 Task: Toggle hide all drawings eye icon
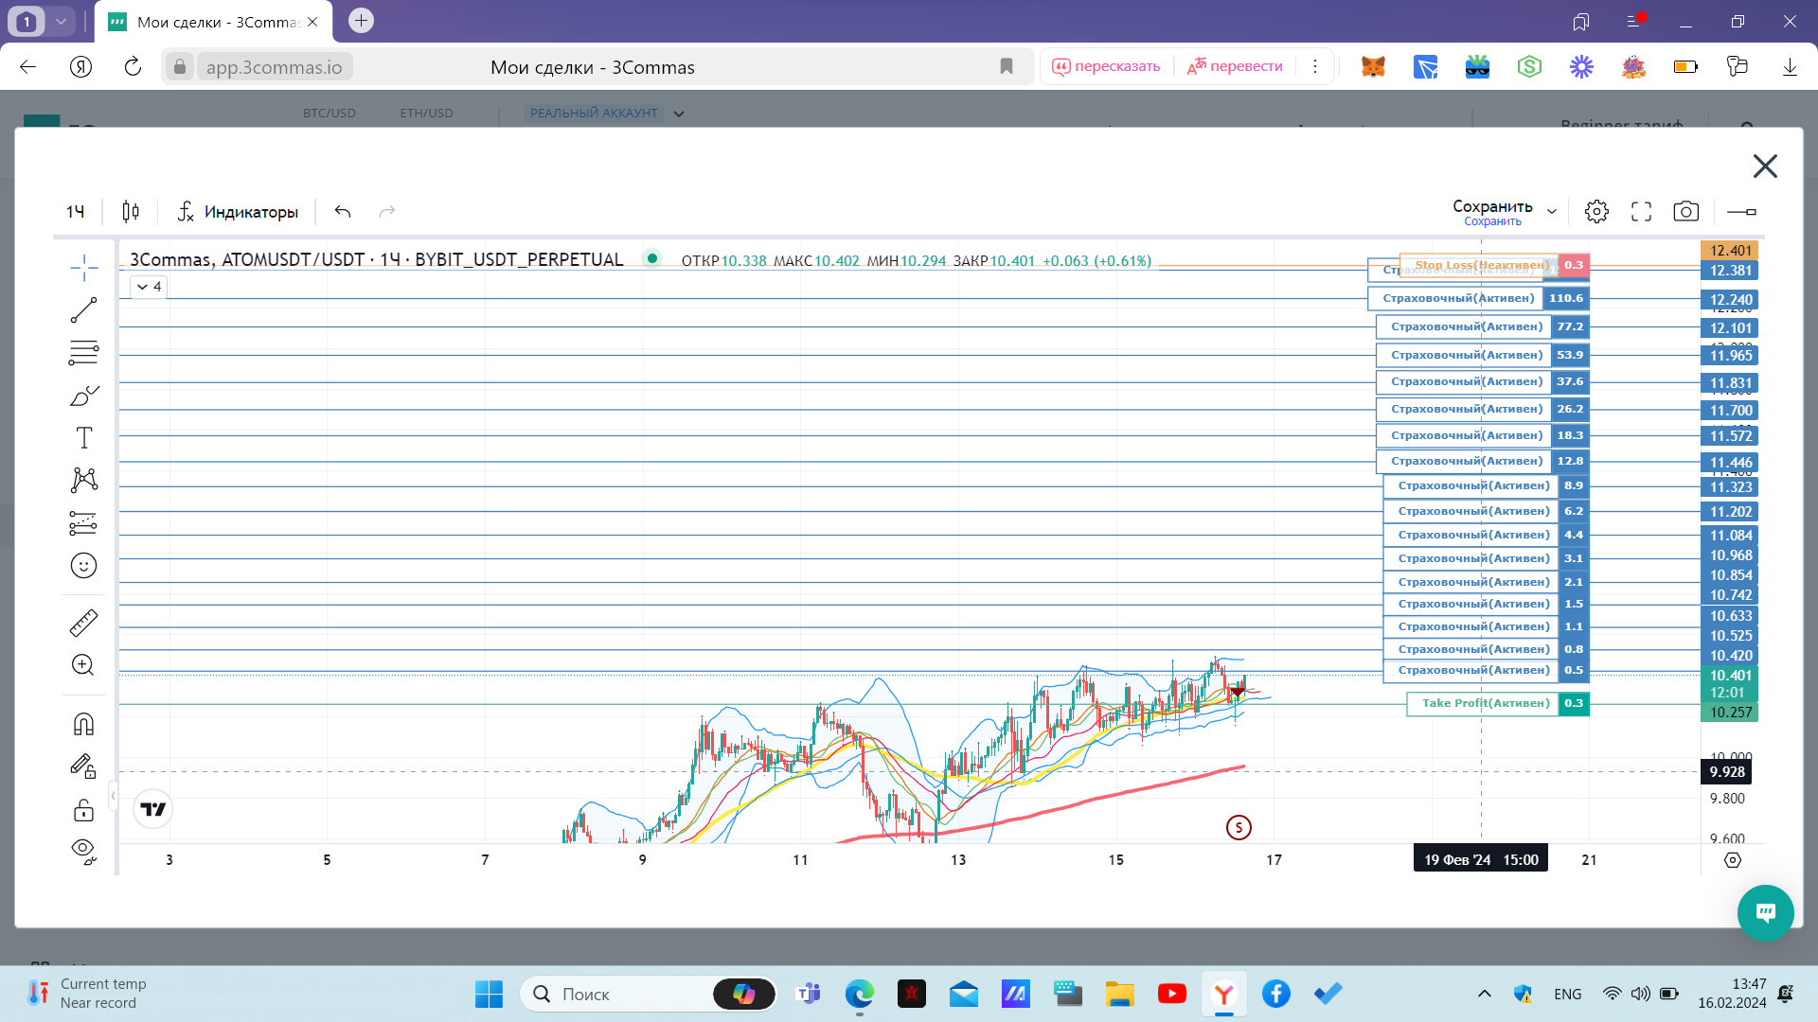83,851
